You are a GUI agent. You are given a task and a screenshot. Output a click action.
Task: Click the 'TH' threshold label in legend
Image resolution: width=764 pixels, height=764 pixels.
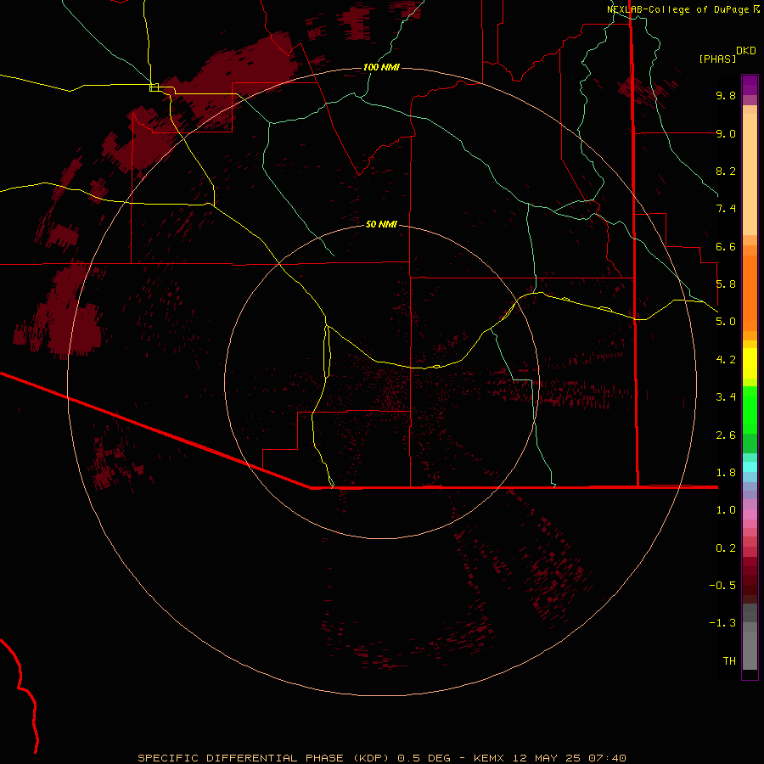click(729, 661)
